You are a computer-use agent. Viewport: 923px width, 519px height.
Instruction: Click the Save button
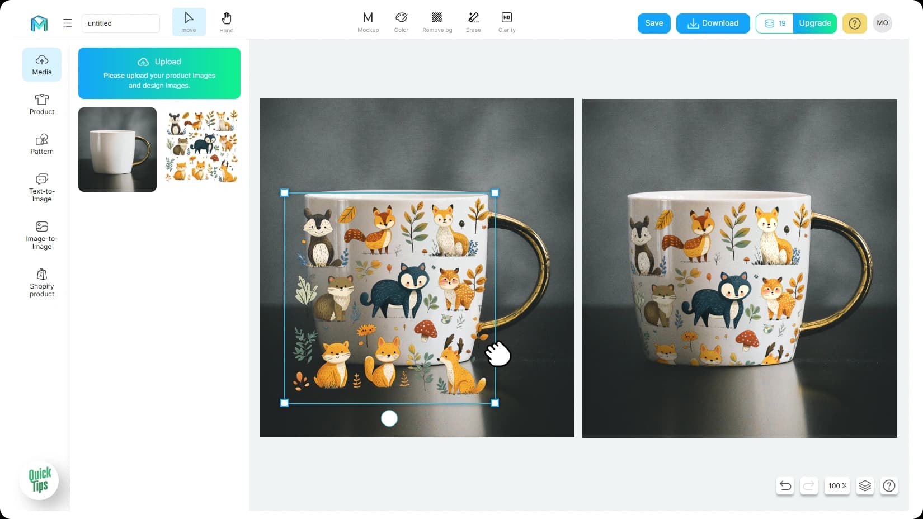(654, 23)
